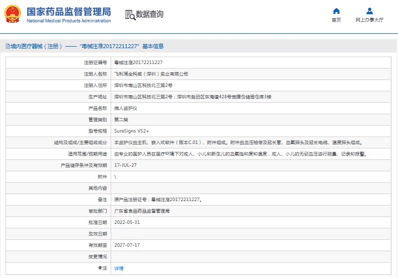
Task: Click the 数据查询 heading text
Action: (149, 14)
